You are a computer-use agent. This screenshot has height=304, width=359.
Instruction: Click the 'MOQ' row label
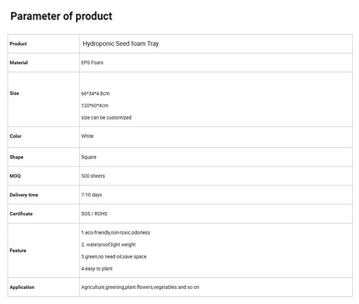[15, 176]
